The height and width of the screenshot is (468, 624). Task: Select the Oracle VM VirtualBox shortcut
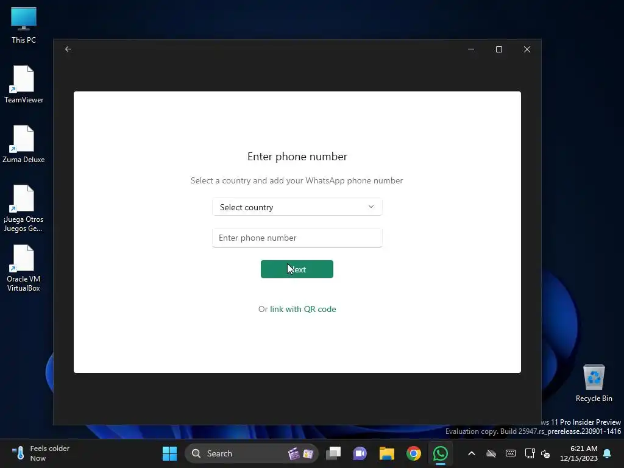(24, 268)
